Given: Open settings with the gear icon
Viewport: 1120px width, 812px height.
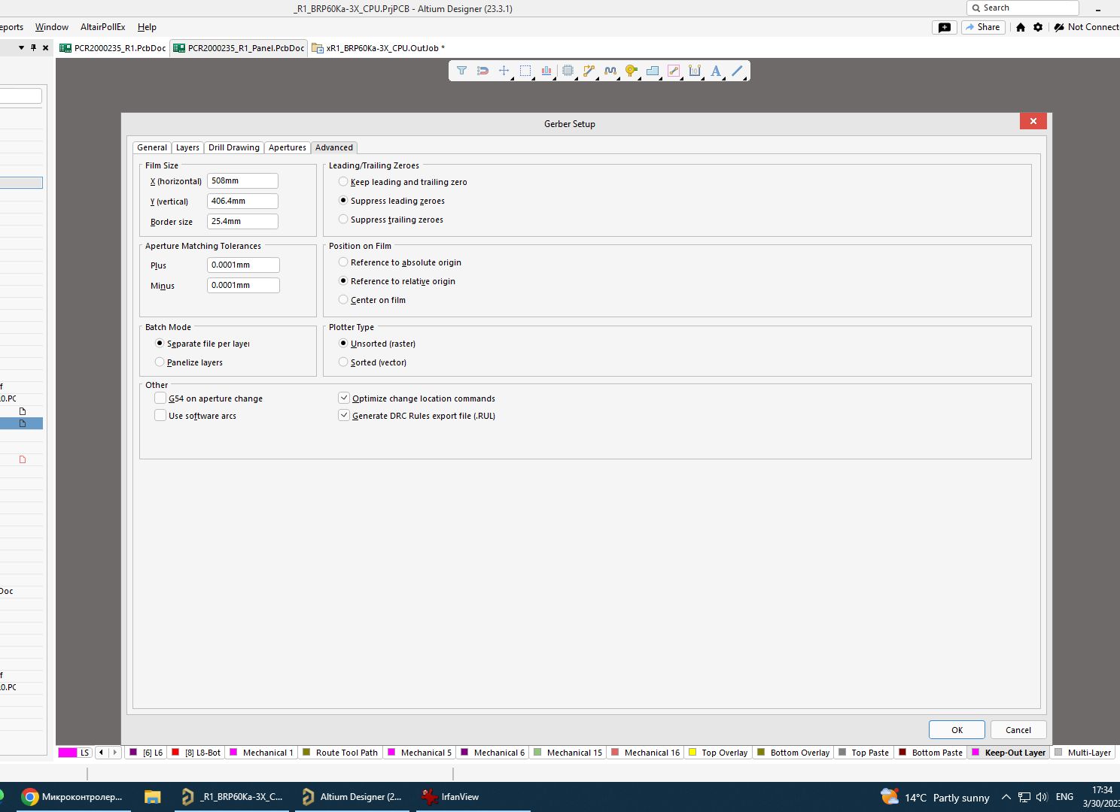Looking at the screenshot, I should click(1038, 27).
